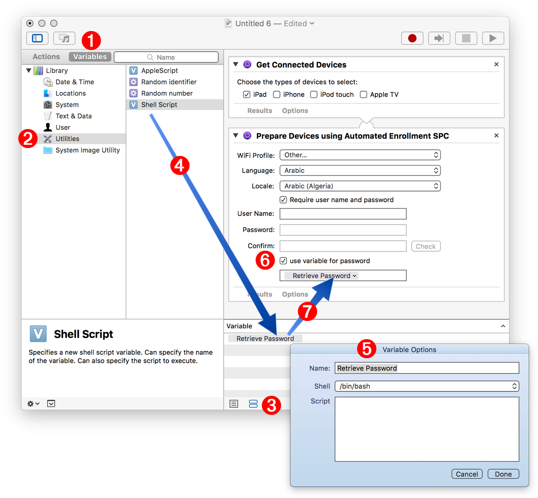Click the Run workflow play button
The height and width of the screenshot is (498, 538).
493,38
